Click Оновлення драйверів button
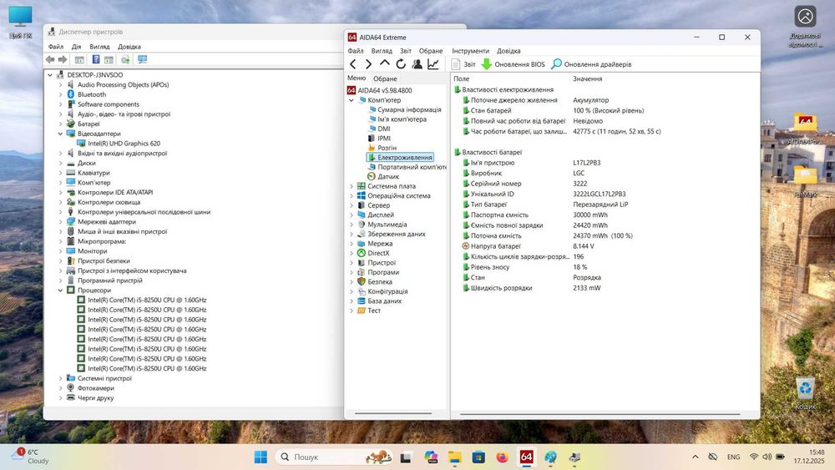The width and height of the screenshot is (835, 470). point(591,64)
